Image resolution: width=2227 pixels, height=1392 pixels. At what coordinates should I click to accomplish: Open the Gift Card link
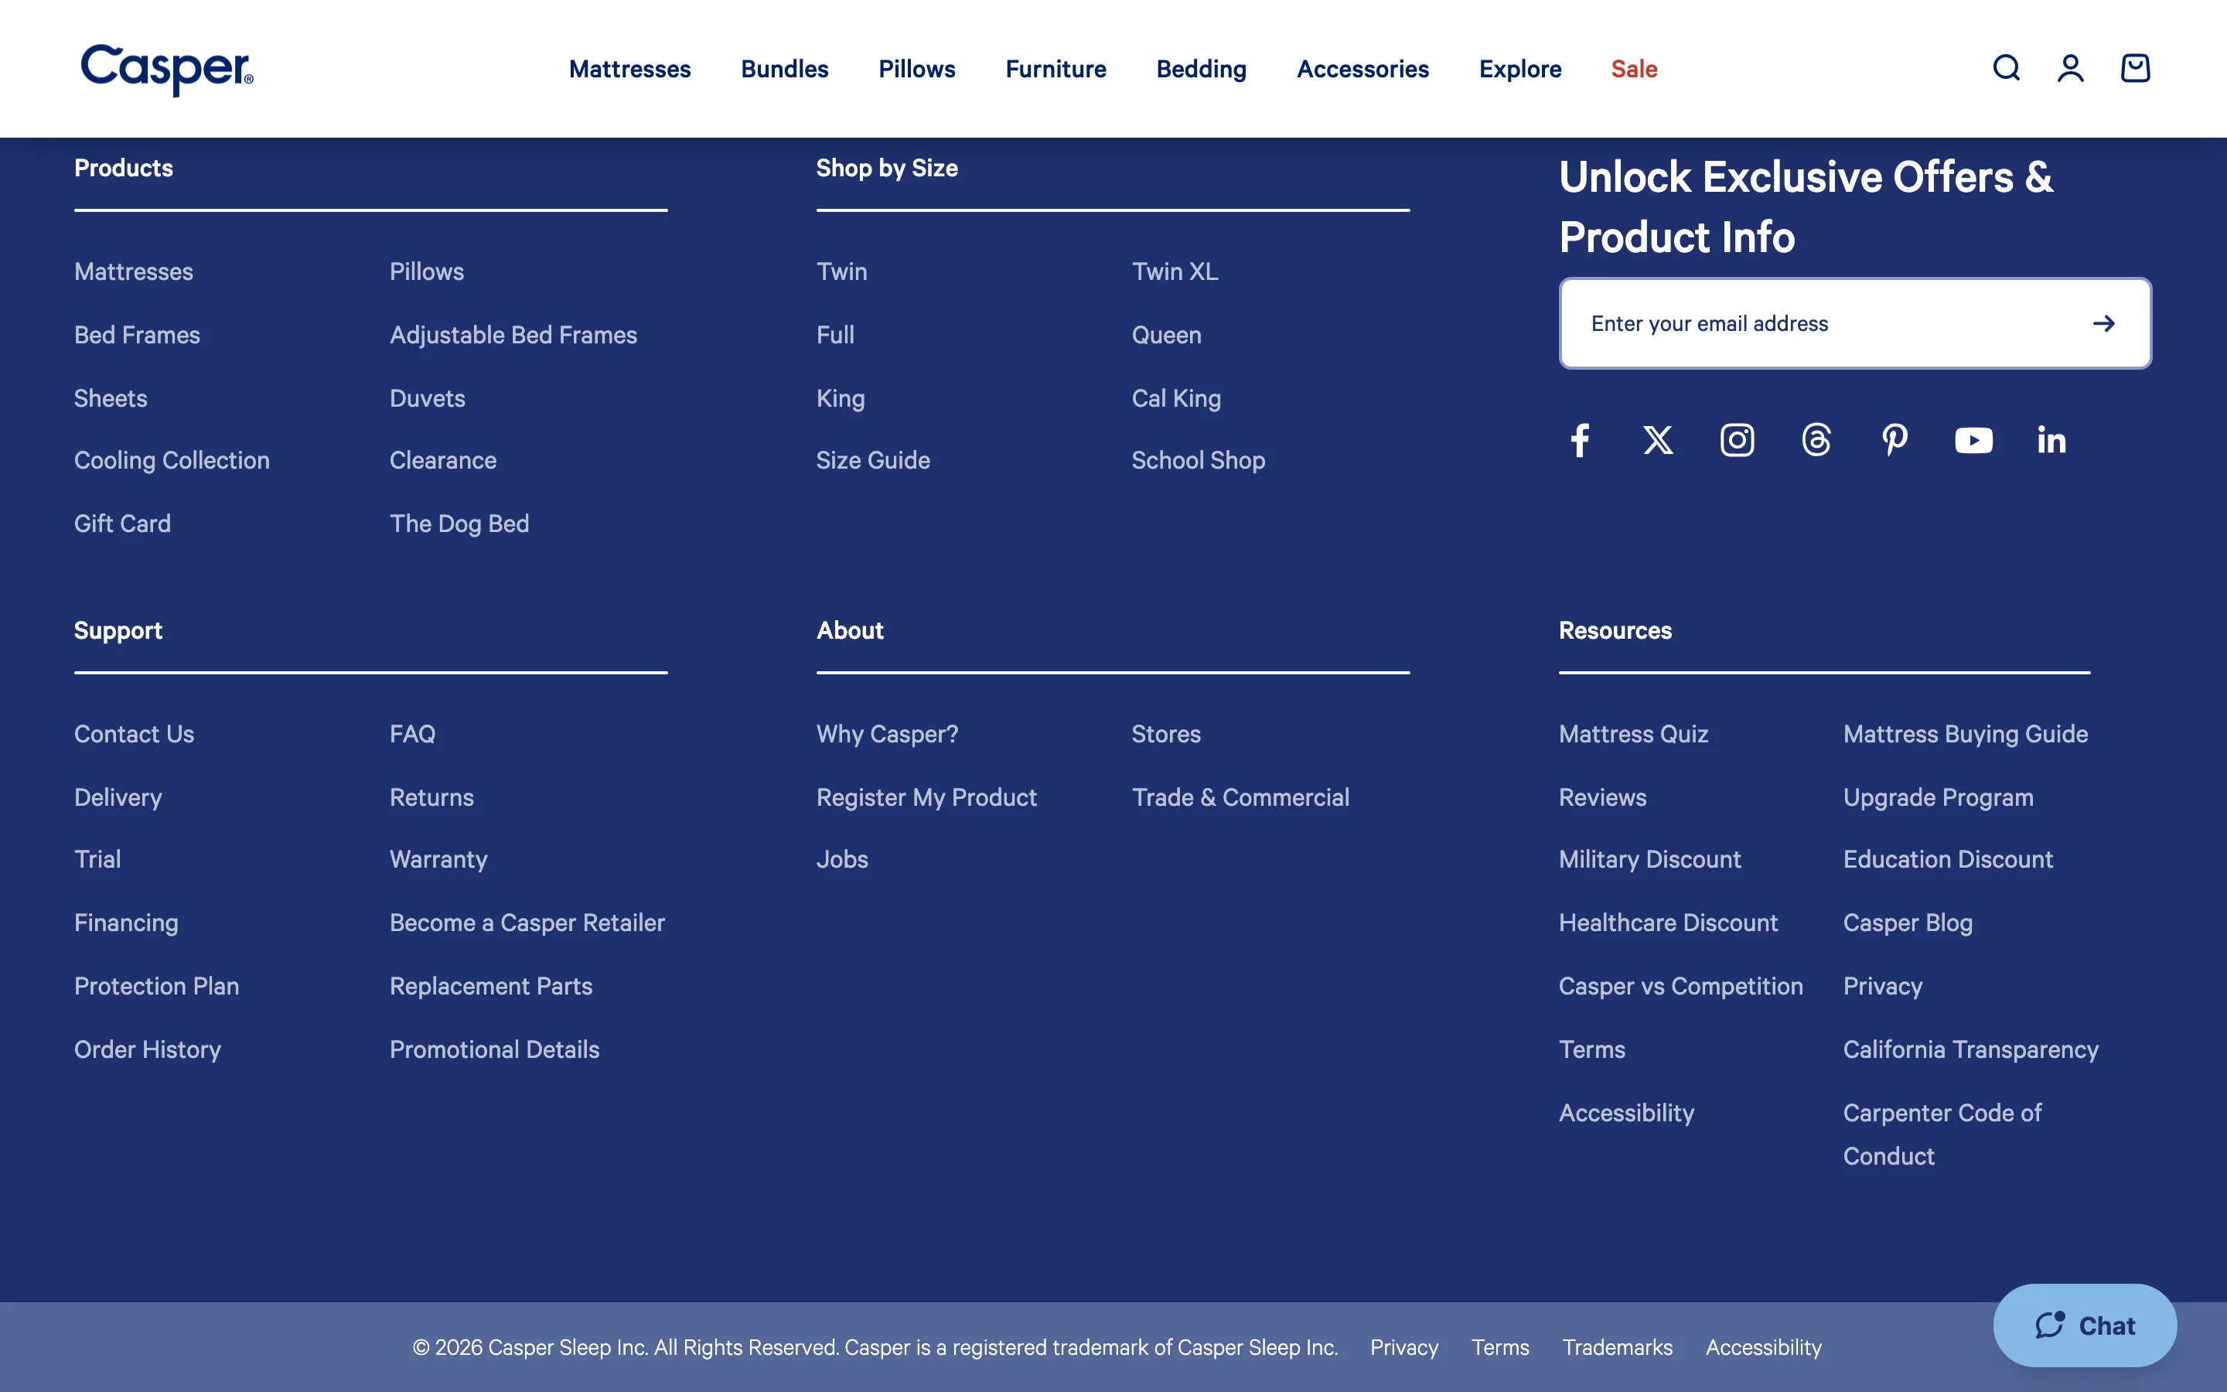[122, 524]
